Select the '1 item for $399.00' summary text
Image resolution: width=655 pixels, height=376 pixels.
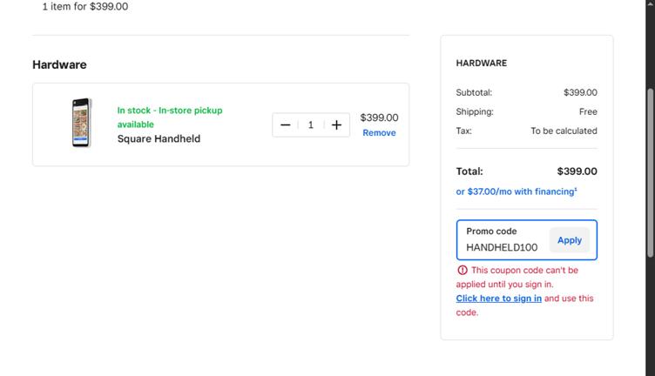[x=85, y=6]
